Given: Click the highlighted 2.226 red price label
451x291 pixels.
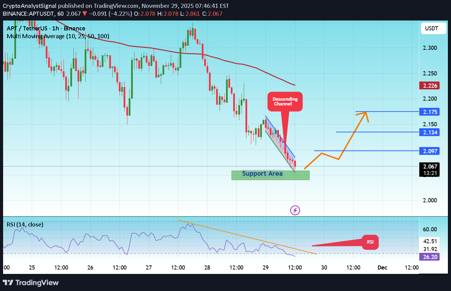Looking at the screenshot, I should pyautogui.click(x=429, y=85).
